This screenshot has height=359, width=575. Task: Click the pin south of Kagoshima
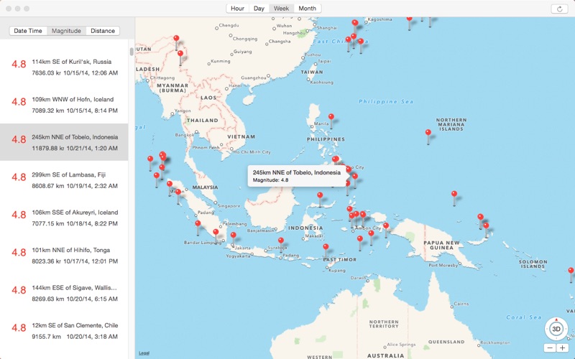point(355,23)
